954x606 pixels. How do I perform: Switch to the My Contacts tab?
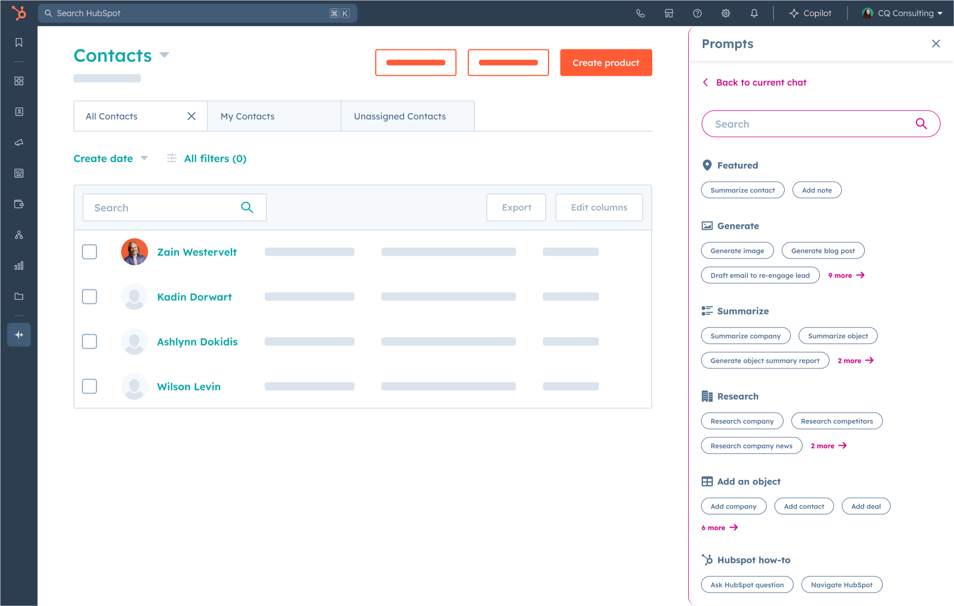pos(247,116)
